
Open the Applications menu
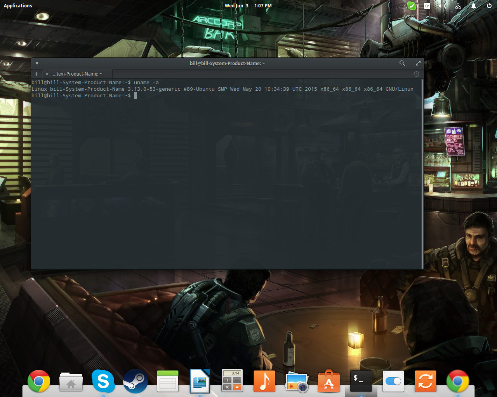(18, 5)
